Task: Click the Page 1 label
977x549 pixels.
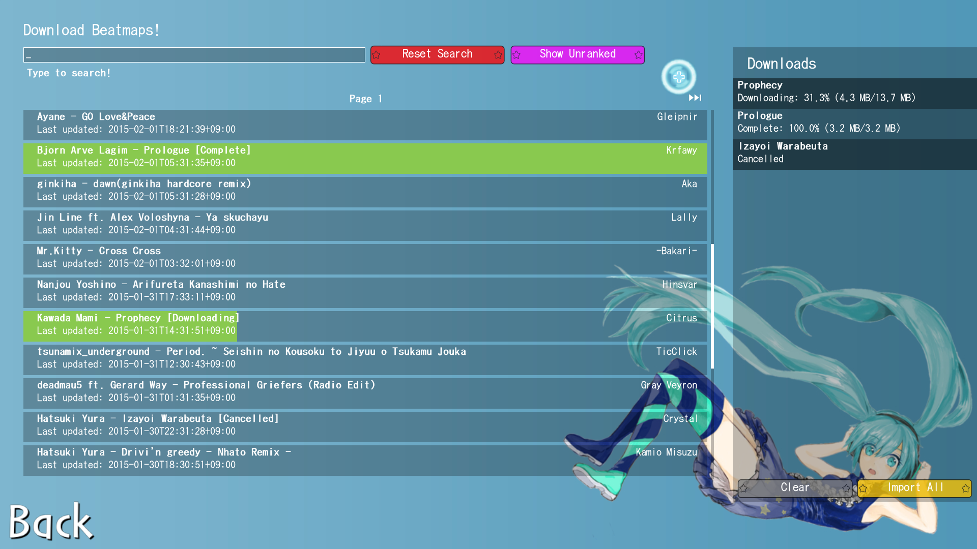Action: coord(365,99)
